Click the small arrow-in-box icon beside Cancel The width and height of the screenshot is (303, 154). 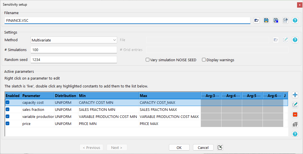coord(220,148)
